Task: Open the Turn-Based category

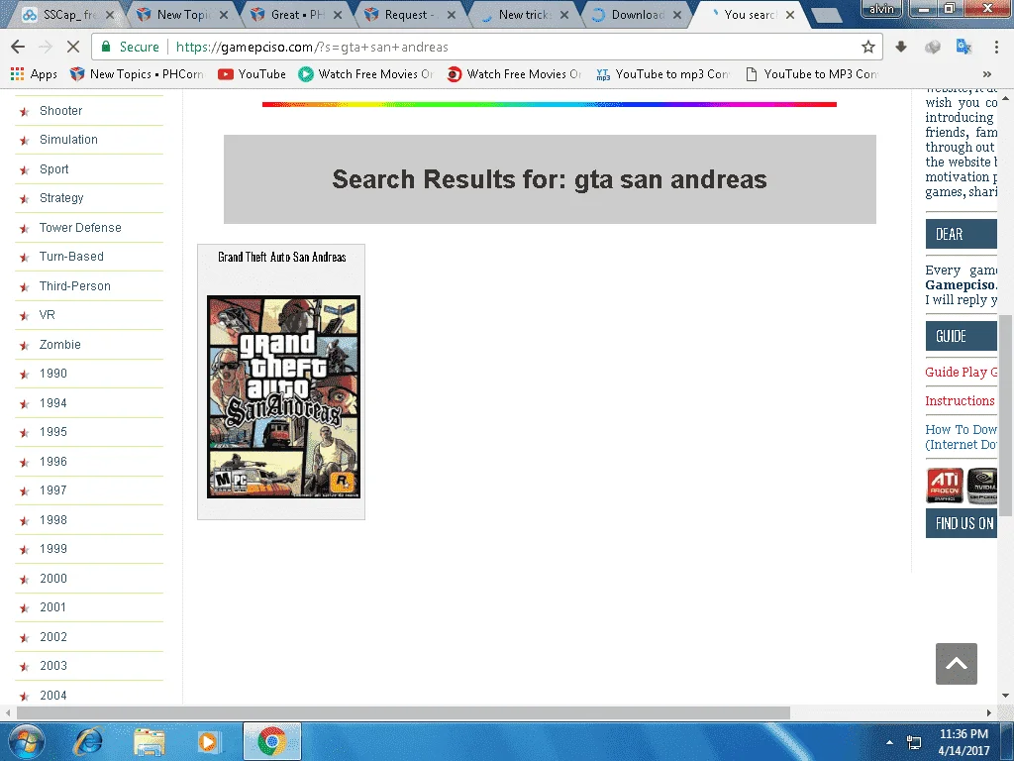Action: [x=71, y=257]
